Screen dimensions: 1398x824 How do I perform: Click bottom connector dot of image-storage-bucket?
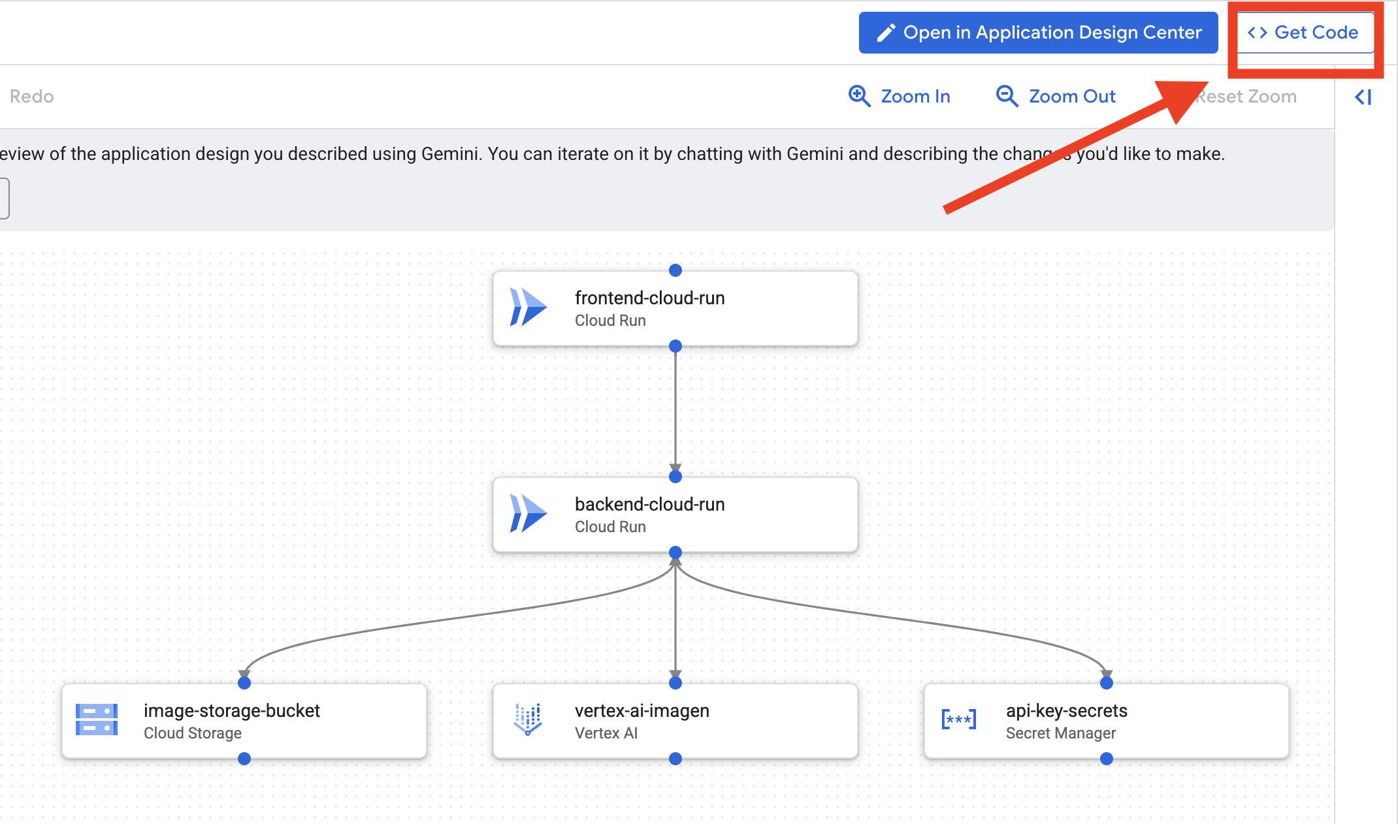coord(244,759)
